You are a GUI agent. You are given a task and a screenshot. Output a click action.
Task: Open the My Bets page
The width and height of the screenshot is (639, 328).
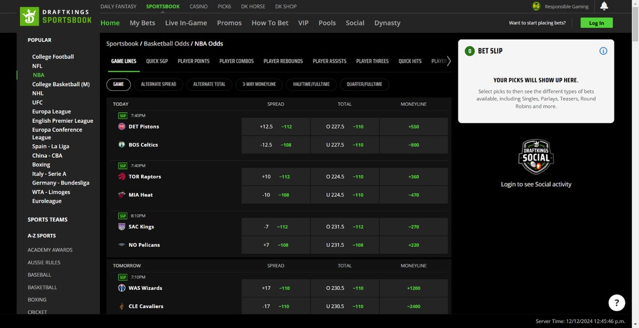tap(142, 23)
